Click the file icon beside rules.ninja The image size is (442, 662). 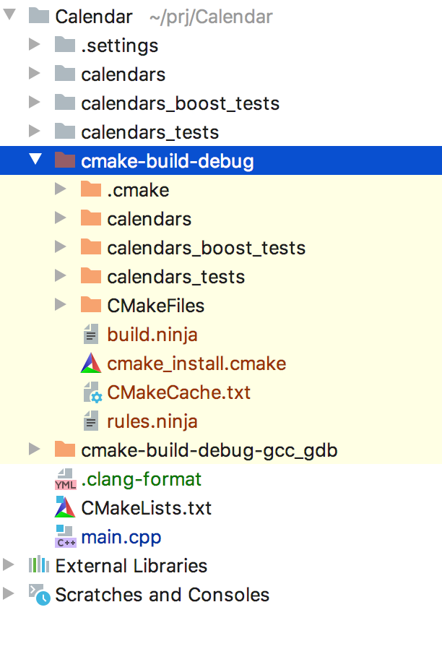pyautogui.click(x=91, y=421)
